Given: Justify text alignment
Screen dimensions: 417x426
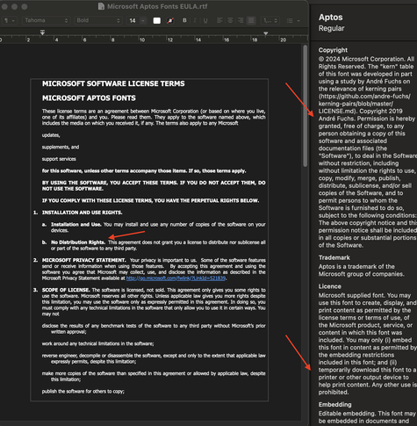Looking at the screenshot, I should tap(251, 20).
